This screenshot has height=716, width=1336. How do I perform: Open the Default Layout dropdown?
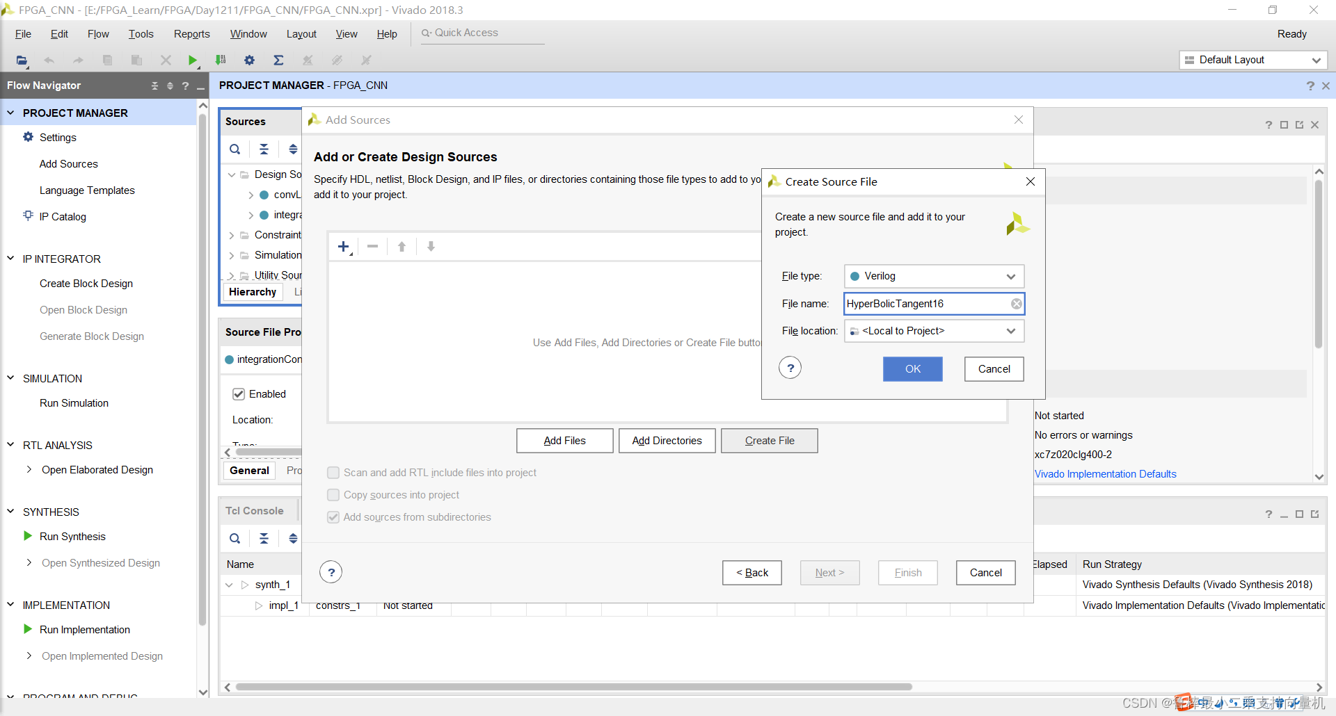coord(1252,60)
